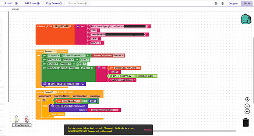Screen dimensions: 254x136
Task: Click the Show Warnings button
Action: (x=22, y=125)
